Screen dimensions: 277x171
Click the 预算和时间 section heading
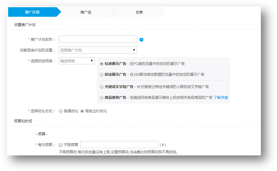pyautogui.click(x=23, y=121)
